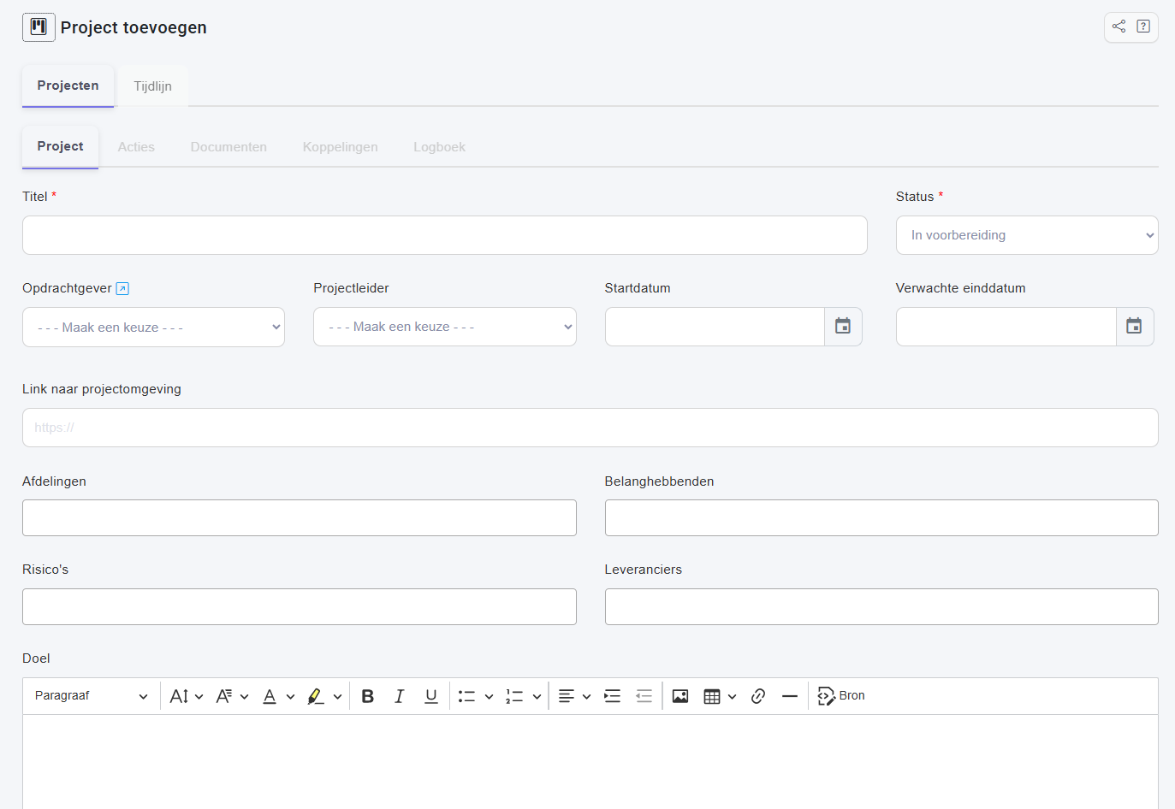Focus the Link naar projectomgeving field
This screenshot has height=809, width=1175.
pos(590,428)
